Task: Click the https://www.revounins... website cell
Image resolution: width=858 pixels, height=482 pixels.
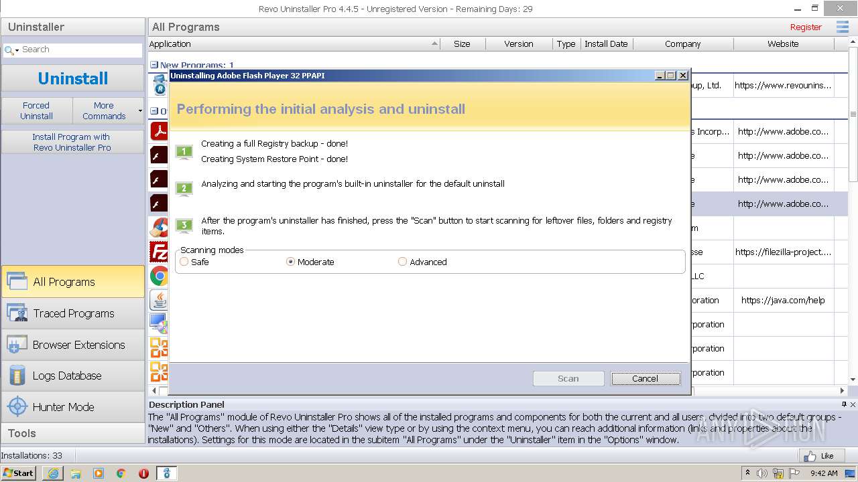Action: coord(783,85)
